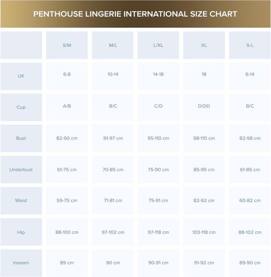
Task: Click the Cup row label
Action: coord(21,107)
